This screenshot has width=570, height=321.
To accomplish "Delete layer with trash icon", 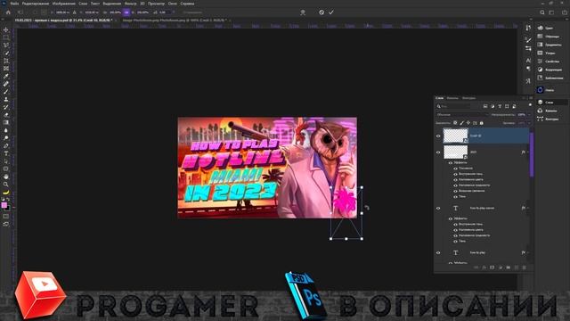I will pyautogui.click(x=525, y=267).
